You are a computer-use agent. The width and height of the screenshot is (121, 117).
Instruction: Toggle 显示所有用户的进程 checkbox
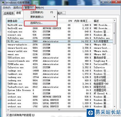[7, 115]
